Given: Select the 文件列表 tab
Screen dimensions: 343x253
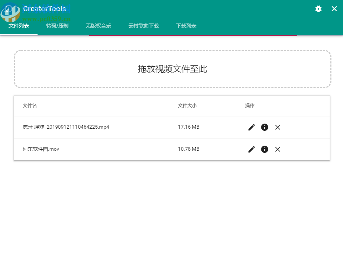Looking at the screenshot, I should tap(19, 26).
